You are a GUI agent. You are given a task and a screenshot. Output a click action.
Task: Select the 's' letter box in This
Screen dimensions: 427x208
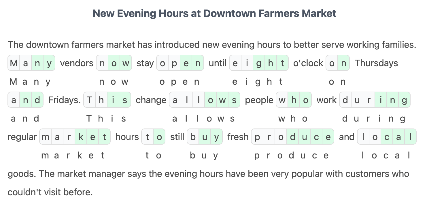[125, 100]
